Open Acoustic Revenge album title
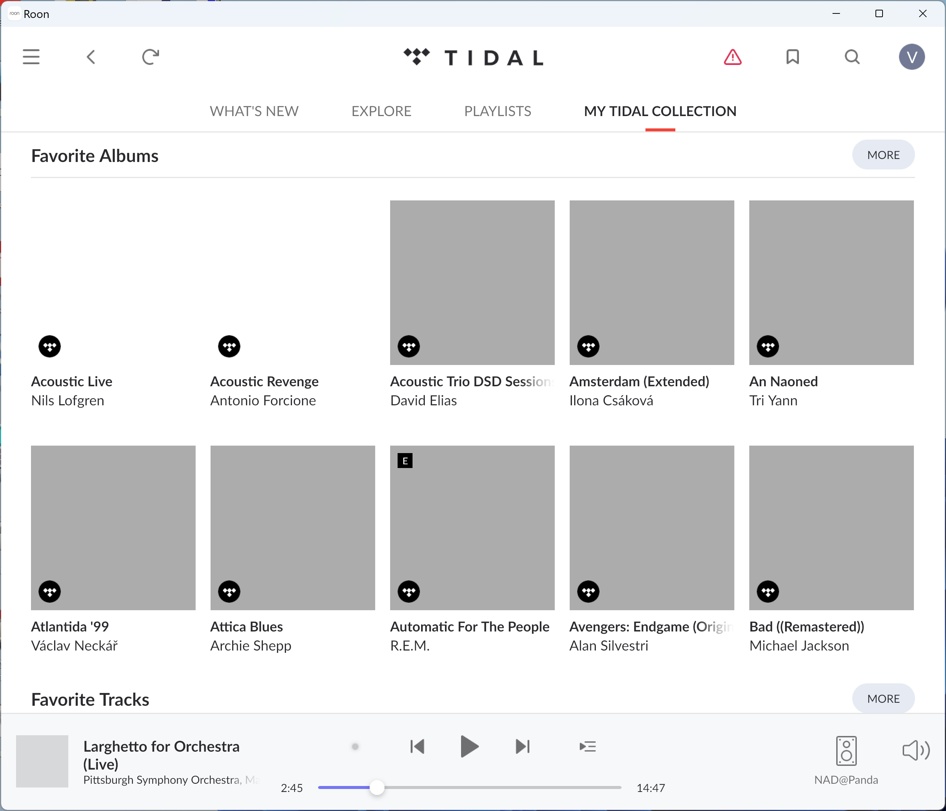The height and width of the screenshot is (811, 946). click(x=264, y=381)
